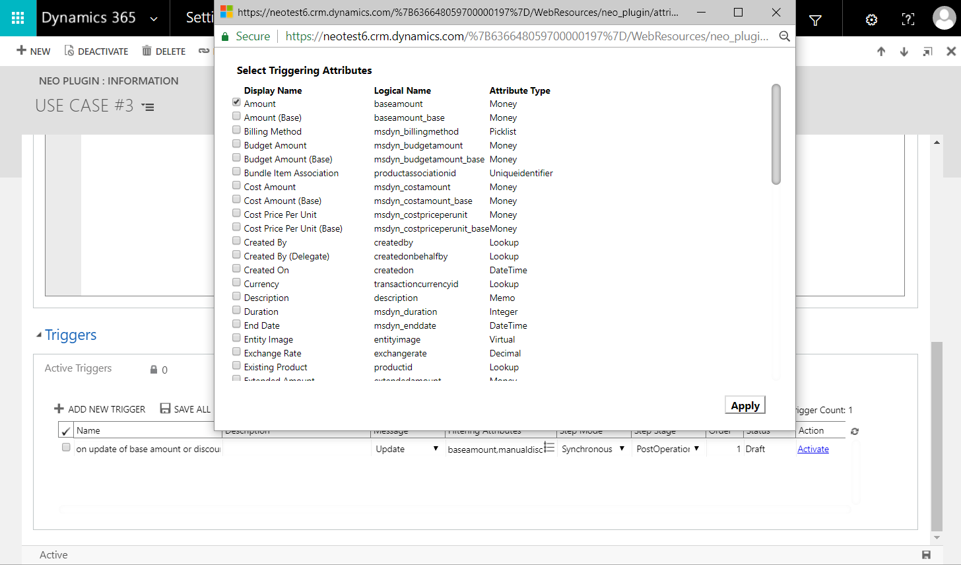Toggle the select-all checkmark in trigger grid
This screenshot has width=961, height=565.
(x=65, y=431)
